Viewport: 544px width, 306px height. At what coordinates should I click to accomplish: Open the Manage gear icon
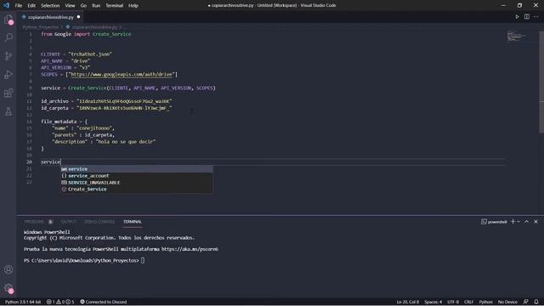(8, 288)
